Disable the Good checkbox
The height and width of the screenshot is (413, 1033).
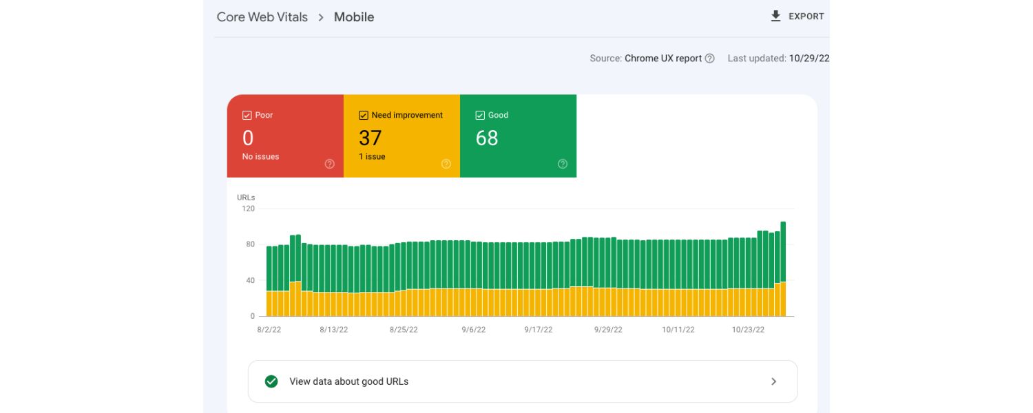click(x=479, y=115)
